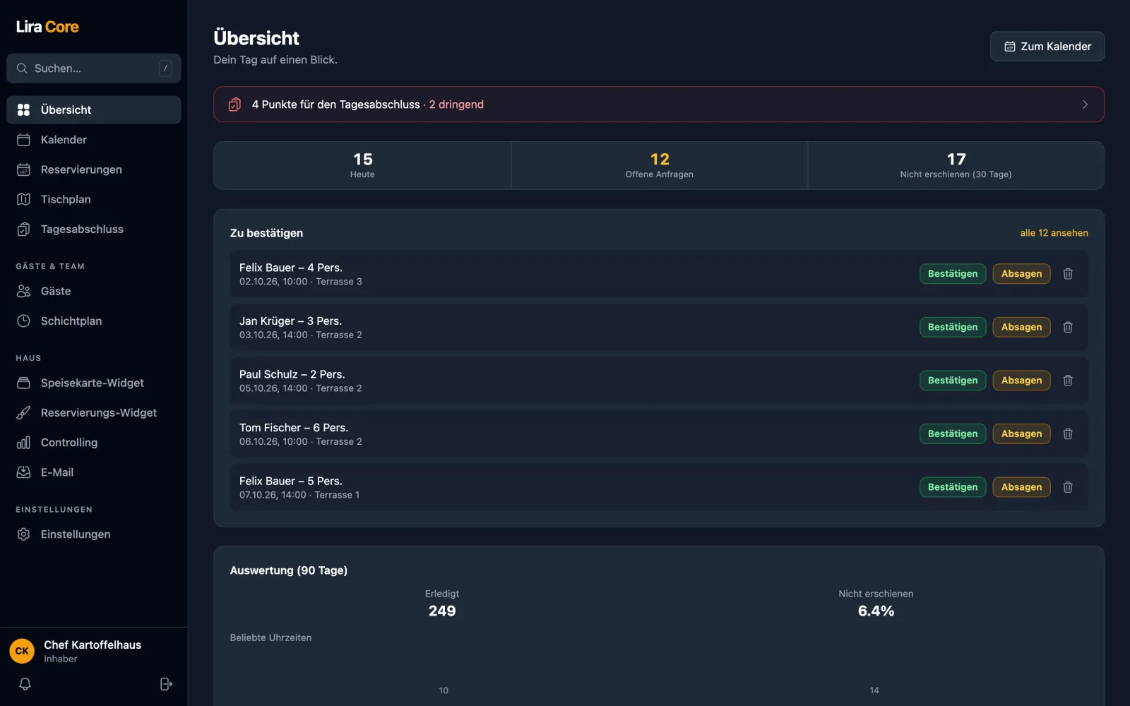Open Tagesabschluss in sidebar

point(94,229)
